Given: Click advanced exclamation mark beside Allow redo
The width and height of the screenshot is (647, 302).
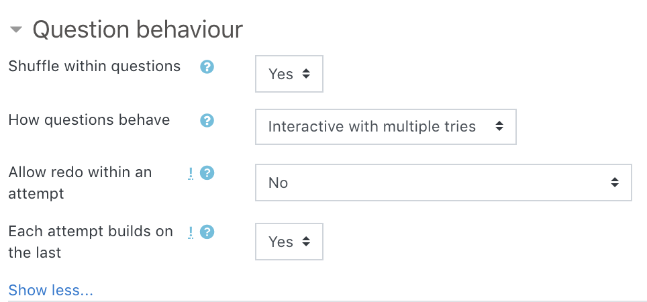Looking at the screenshot, I should tap(191, 173).
